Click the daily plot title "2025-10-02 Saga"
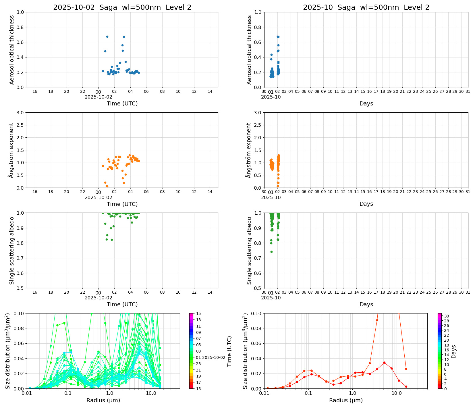 pos(122,7)
